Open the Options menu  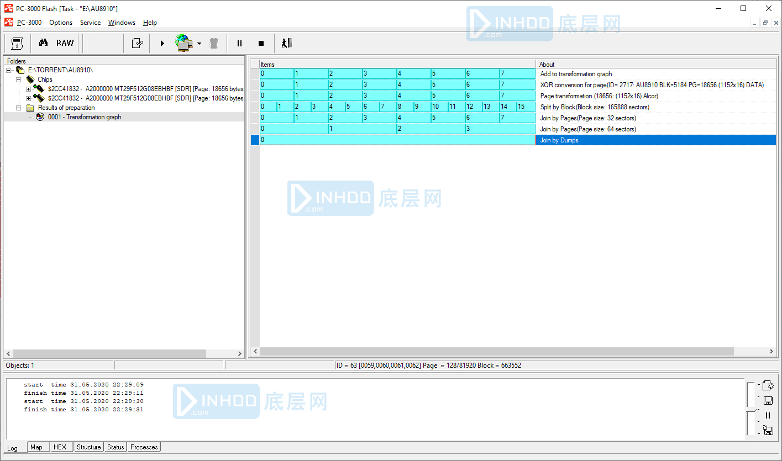click(61, 23)
